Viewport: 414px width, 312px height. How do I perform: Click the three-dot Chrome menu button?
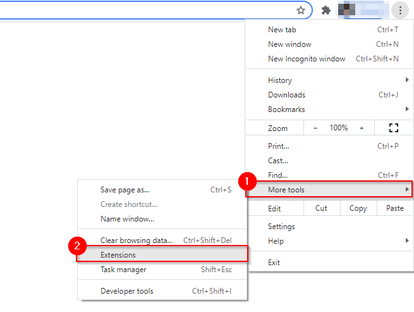click(400, 10)
